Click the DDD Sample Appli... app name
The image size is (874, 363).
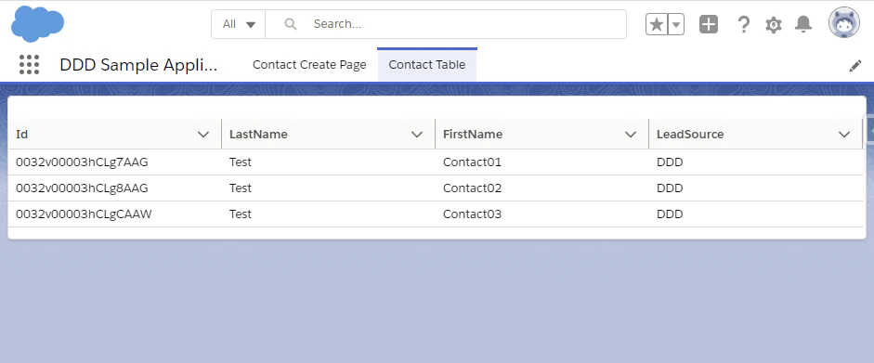(138, 65)
